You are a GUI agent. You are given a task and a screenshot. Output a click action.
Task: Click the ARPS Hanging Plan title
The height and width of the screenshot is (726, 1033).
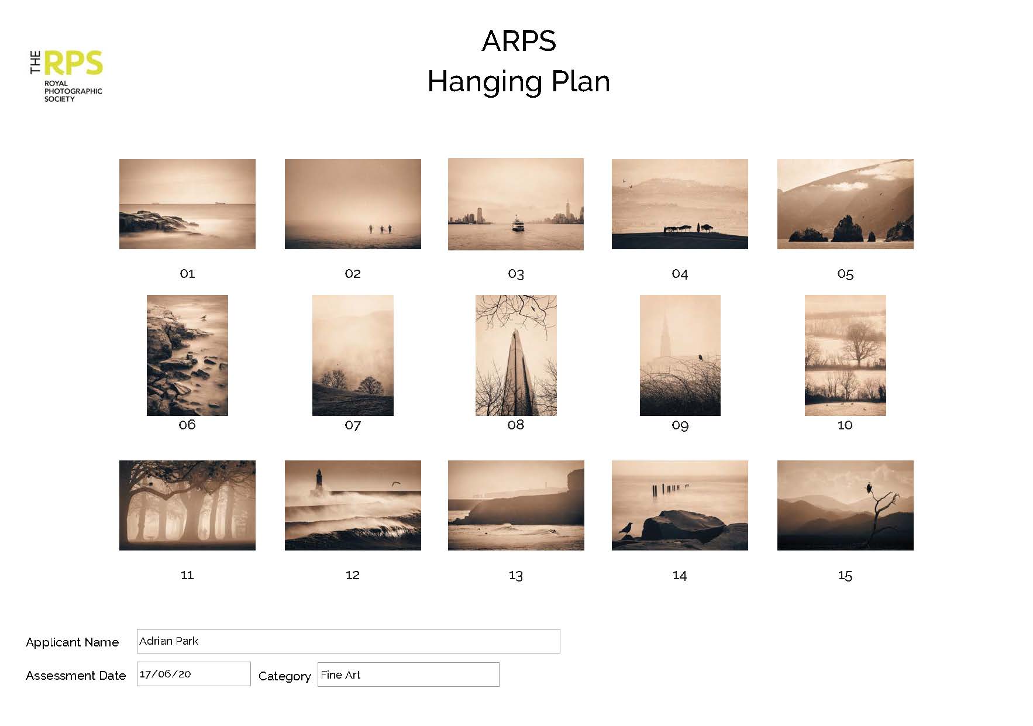[x=518, y=61]
